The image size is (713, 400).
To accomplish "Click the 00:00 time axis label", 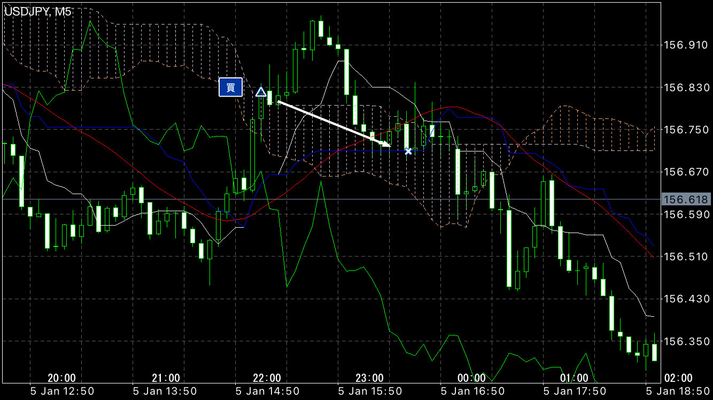I will click(471, 378).
